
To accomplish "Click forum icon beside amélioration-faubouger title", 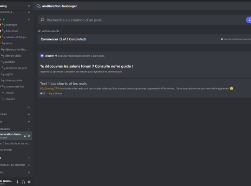I will click(39, 6).
